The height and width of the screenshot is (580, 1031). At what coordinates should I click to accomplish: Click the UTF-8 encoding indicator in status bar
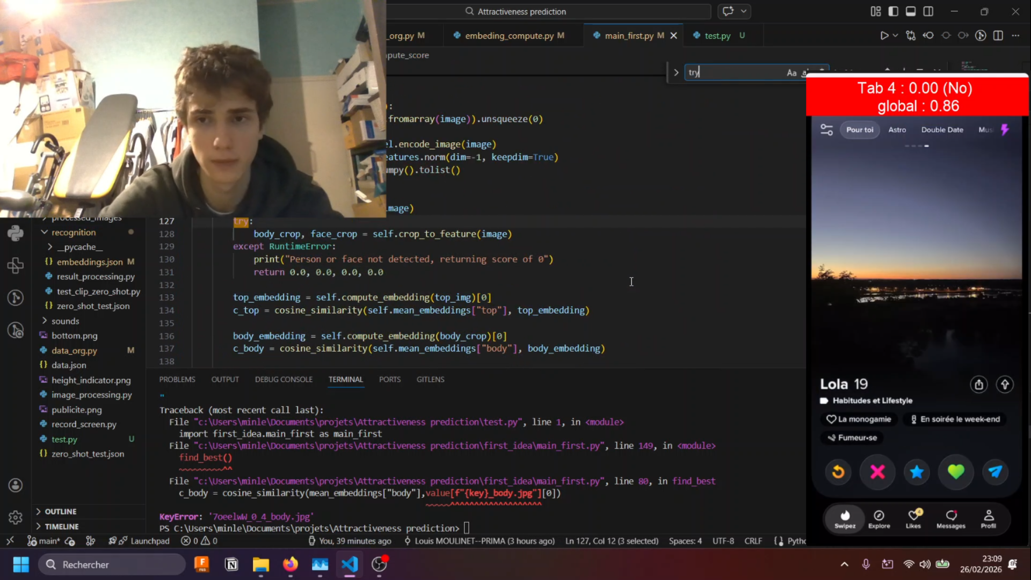coord(723,541)
